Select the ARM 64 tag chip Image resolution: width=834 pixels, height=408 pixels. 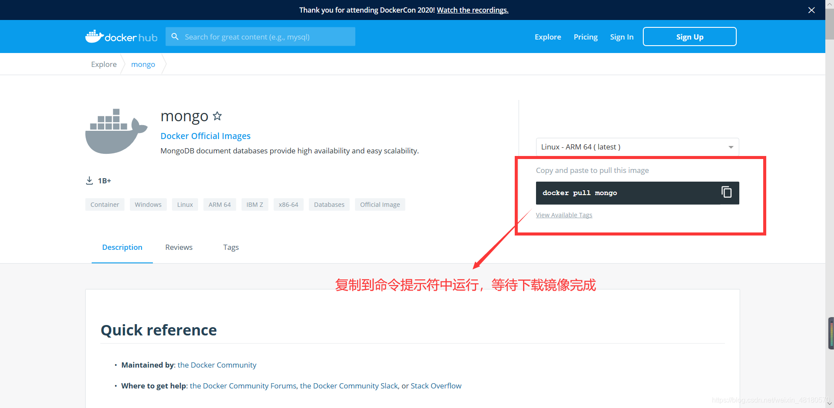[220, 205]
